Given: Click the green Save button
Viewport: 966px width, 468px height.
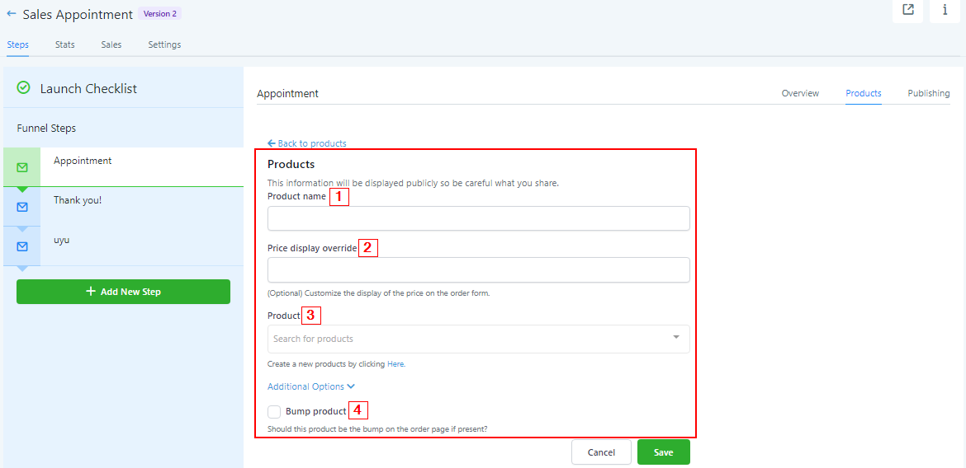Looking at the screenshot, I should [x=663, y=452].
